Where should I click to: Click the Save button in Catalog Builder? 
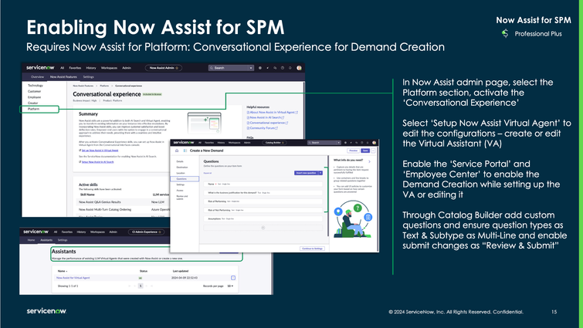pyautogui.click(x=365, y=150)
